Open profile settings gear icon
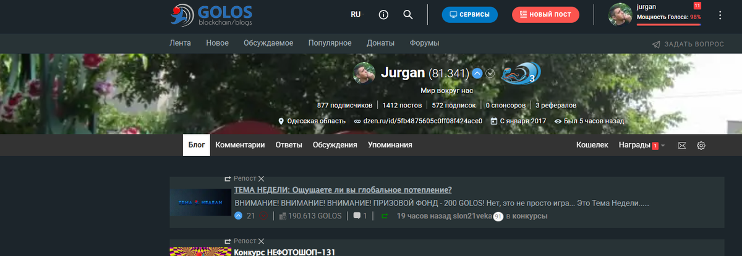This screenshot has height=256, width=742. point(701,146)
